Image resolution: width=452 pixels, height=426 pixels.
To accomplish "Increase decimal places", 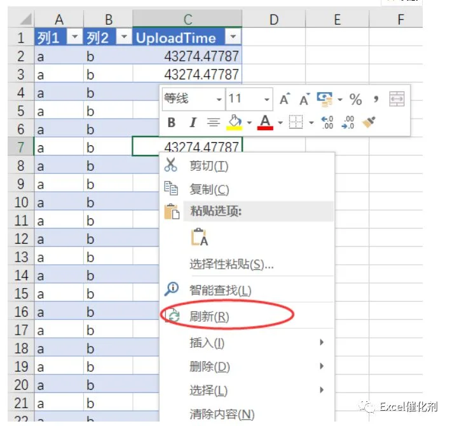I will click(x=327, y=123).
